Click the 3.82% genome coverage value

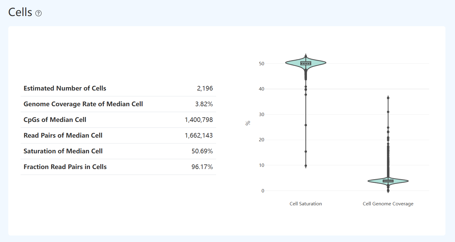(x=204, y=104)
